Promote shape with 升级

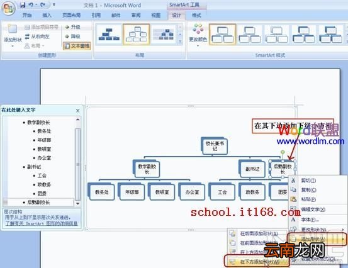(72, 27)
